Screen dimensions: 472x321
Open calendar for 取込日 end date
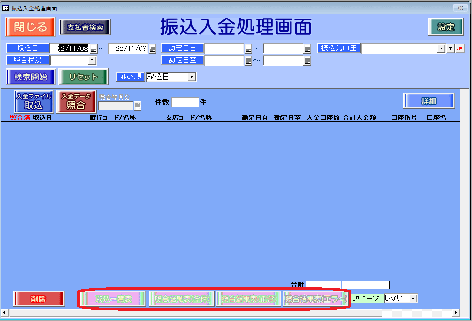click(152, 49)
